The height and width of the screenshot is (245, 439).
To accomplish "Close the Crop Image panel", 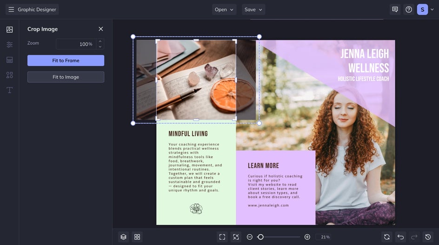I will point(101,29).
